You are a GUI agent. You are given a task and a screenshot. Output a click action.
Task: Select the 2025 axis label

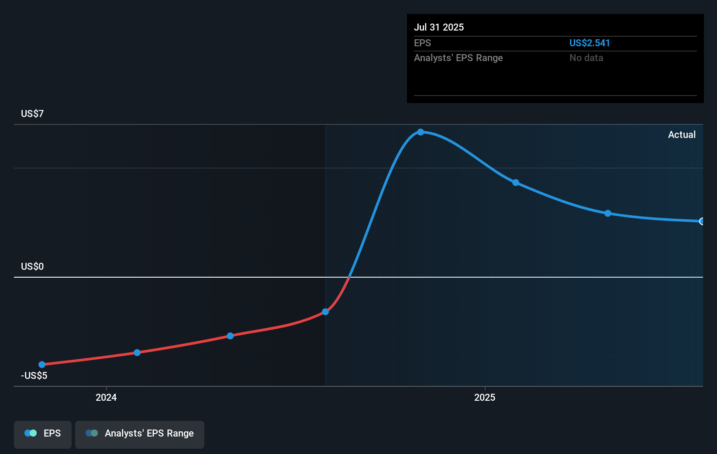click(484, 397)
